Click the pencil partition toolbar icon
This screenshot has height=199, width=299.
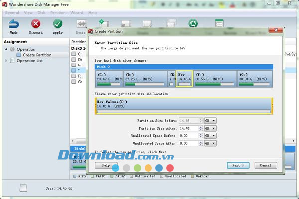point(148,23)
